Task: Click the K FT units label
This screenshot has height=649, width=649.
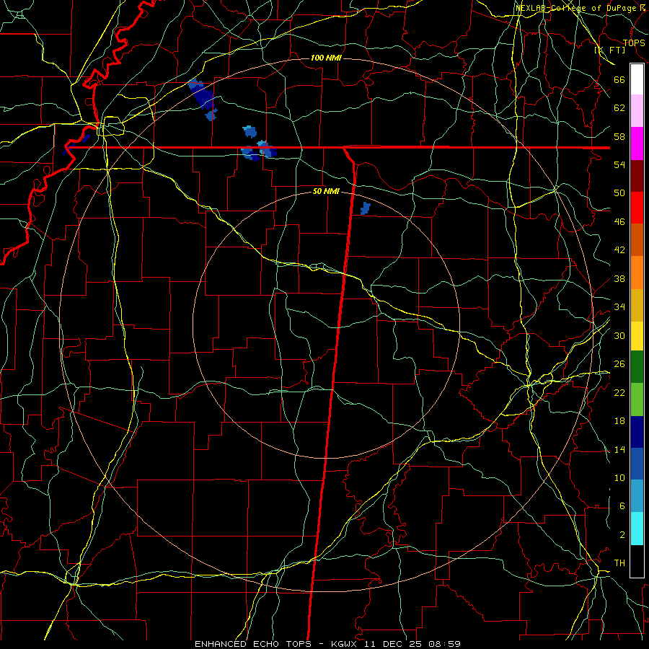Action: coord(610,50)
